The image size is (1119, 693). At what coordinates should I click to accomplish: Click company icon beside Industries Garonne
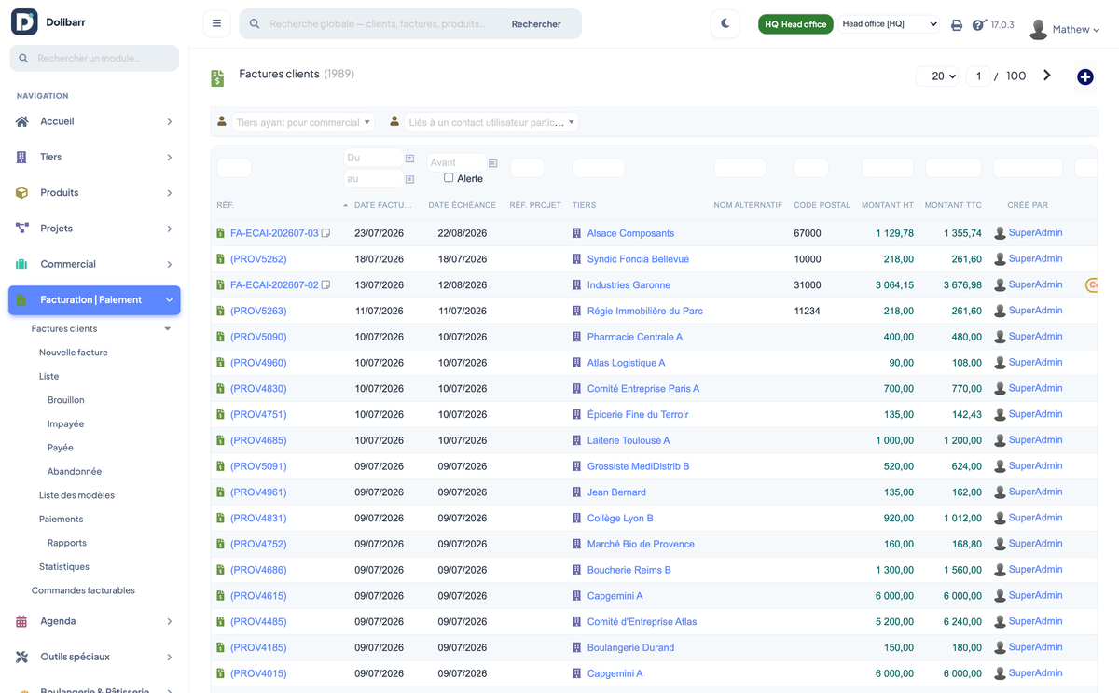[x=577, y=285]
